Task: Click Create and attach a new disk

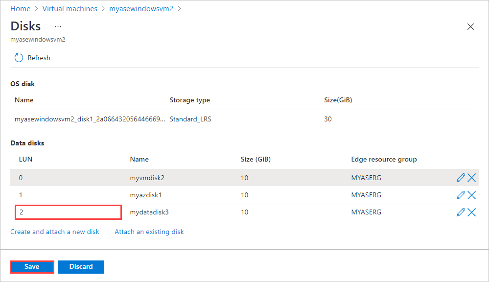Action: click(54, 232)
